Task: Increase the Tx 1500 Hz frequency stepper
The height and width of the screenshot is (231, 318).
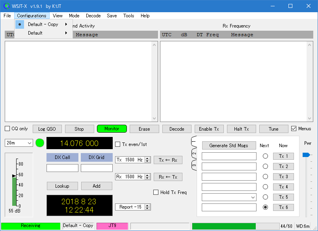Action: (x=147, y=158)
